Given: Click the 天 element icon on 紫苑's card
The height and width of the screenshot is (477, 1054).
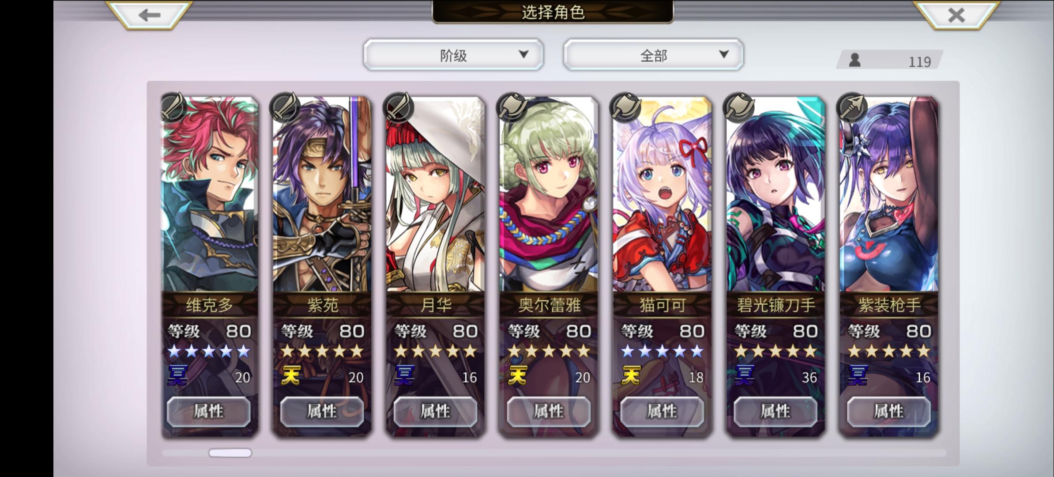Looking at the screenshot, I should [x=290, y=375].
